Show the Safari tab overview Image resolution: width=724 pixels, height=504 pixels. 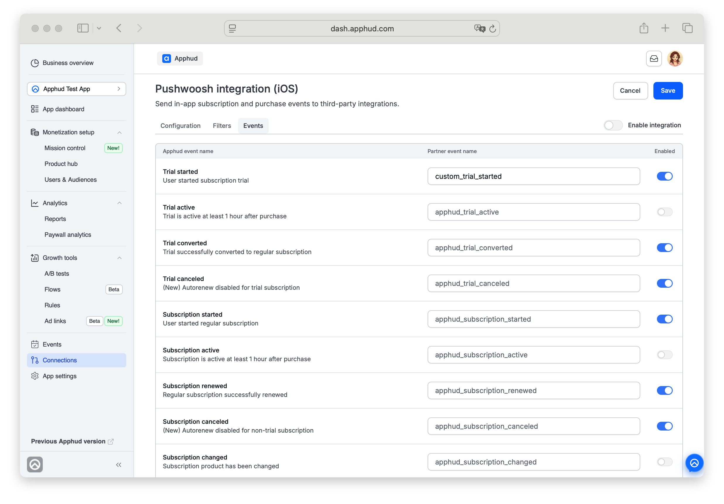[687, 28]
